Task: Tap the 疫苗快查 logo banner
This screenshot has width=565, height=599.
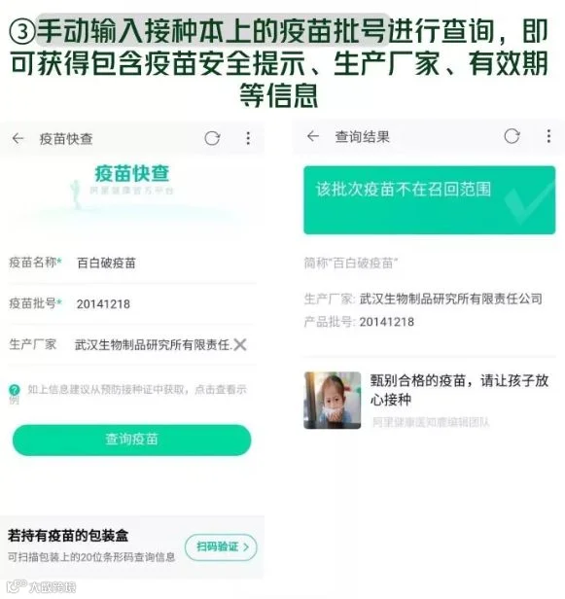Action: [132, 186]
